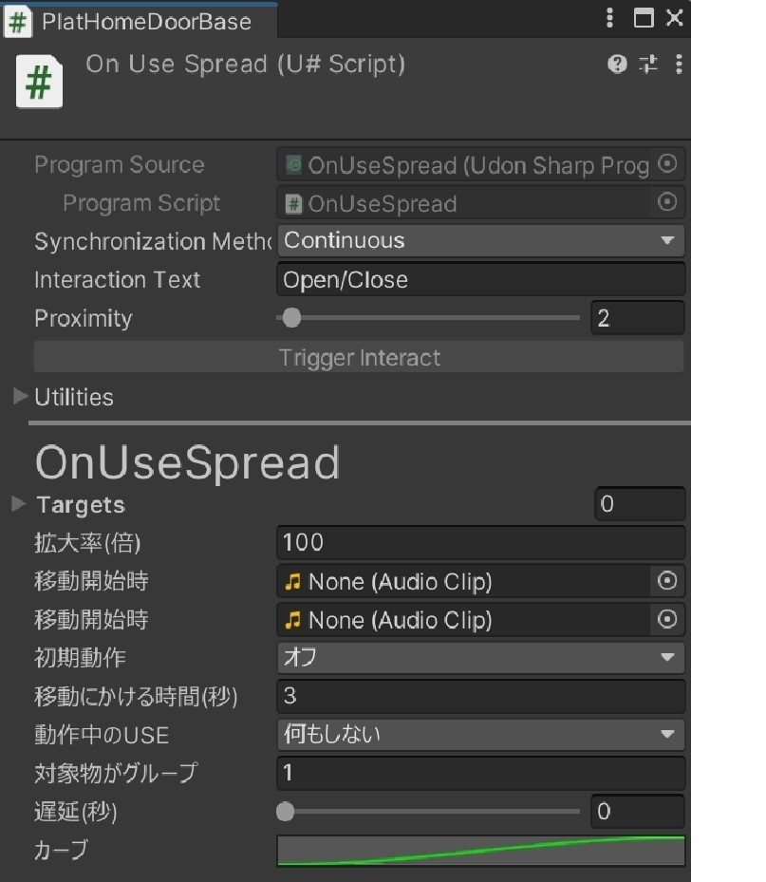Click the presets icon for the script component
This screenshot has height=882, width=766.
point(646,64)
